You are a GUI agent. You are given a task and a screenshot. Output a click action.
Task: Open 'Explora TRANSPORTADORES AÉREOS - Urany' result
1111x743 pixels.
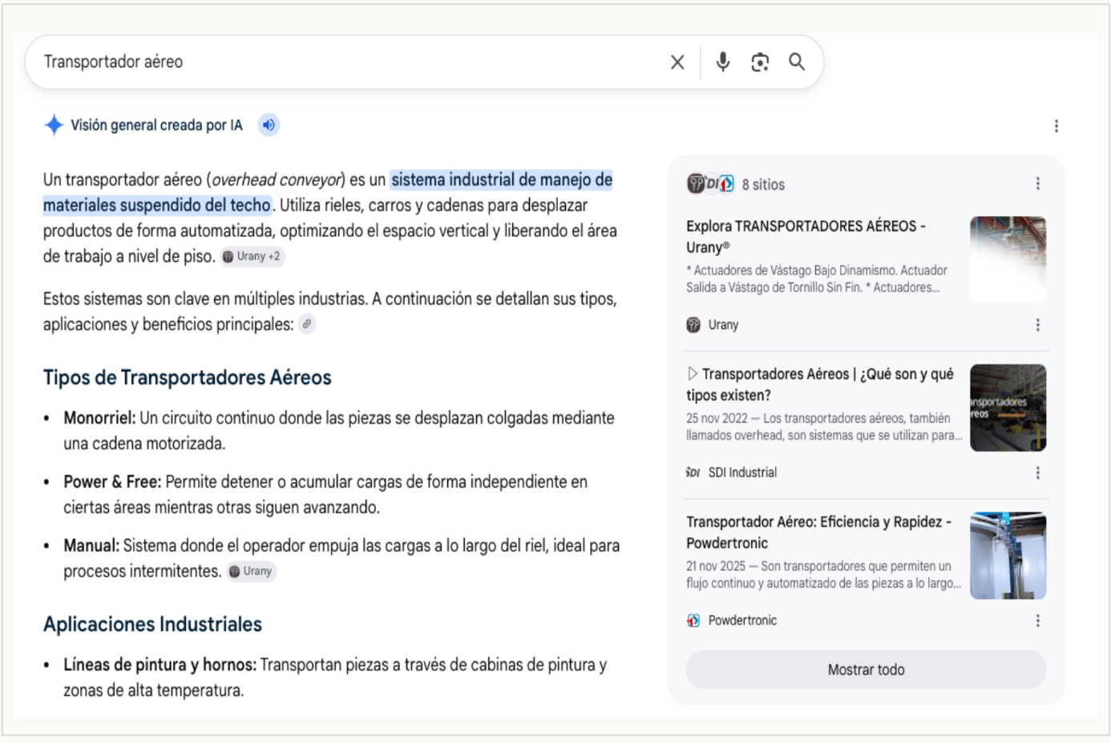tap(806, 236)
